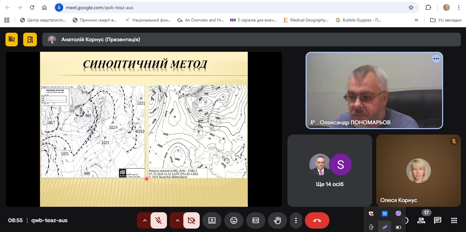Open the in-call chat panel
This screenshot has width=466, height=232.
coord(438,220)
